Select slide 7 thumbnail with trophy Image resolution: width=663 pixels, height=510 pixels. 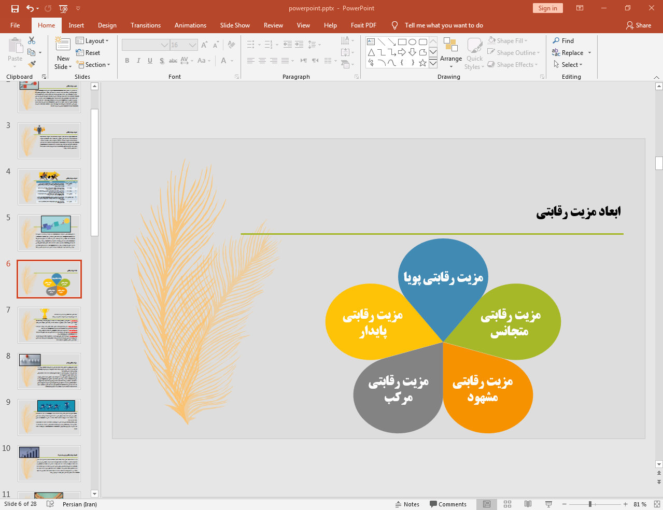click(x=49, y=325)
